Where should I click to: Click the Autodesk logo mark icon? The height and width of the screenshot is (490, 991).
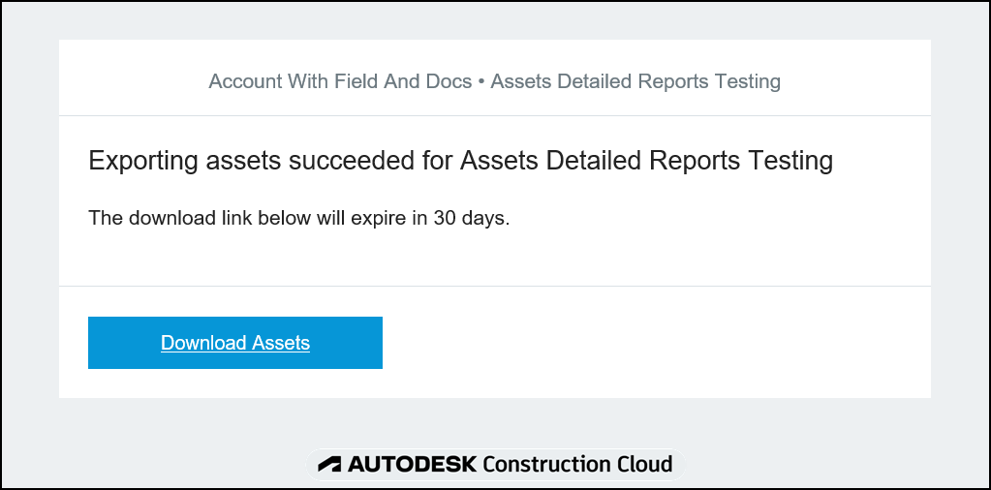[329, 465]
